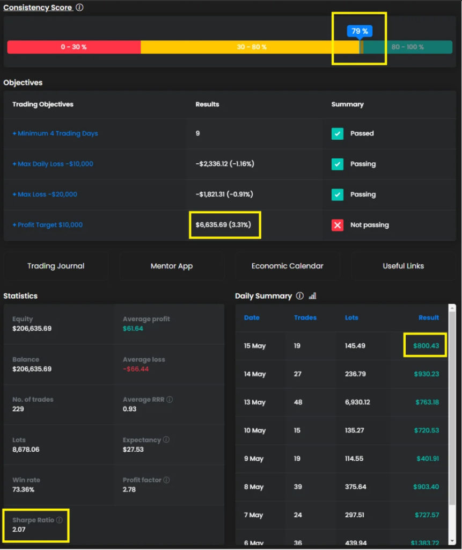
Task: Click the red Not passing X icon
Action: point(338,225)
